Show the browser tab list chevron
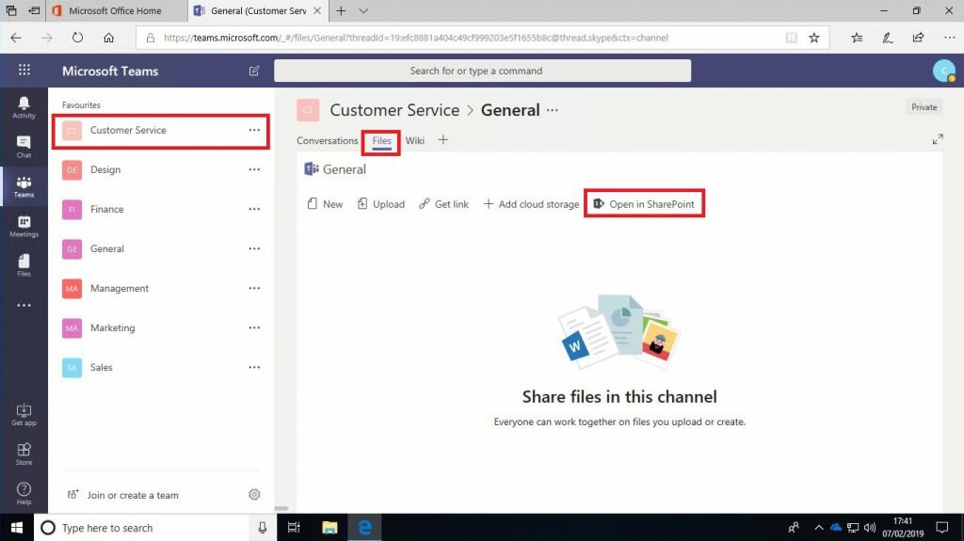 [x=363, y=10]
